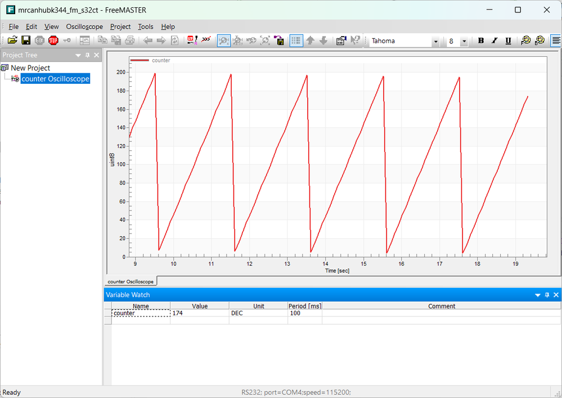Click the period cell showing 100
The width and height of the screenshot is (562, 398).
click(305, 313)
